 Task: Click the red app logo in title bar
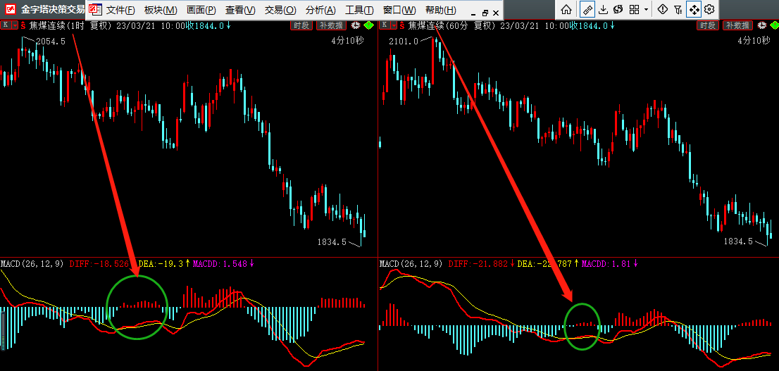10,9
